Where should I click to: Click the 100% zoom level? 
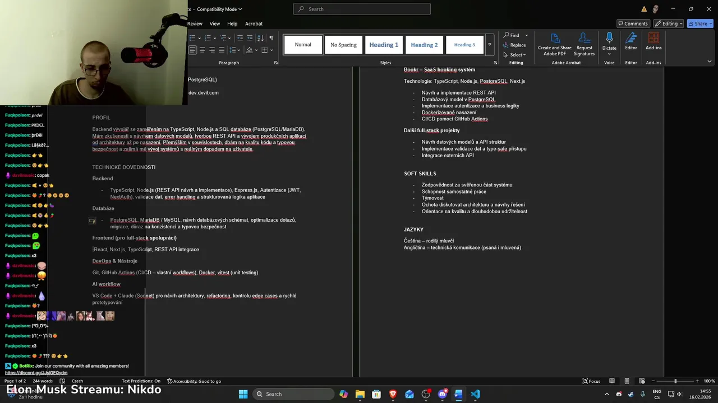click(709, 381)
